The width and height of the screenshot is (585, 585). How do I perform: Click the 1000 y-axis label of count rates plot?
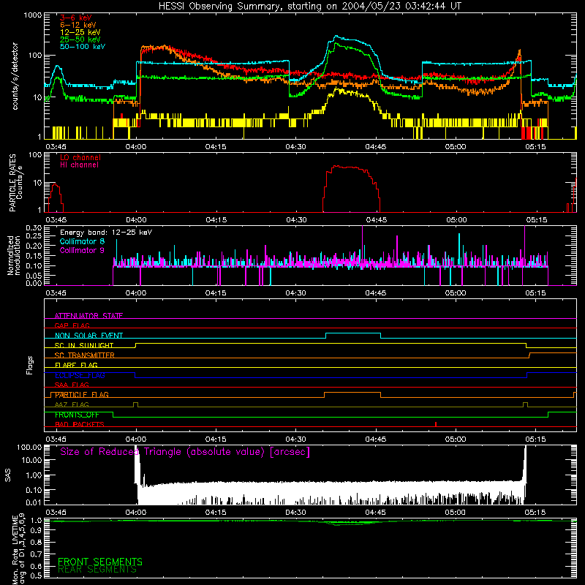click(x=33, y=15)
